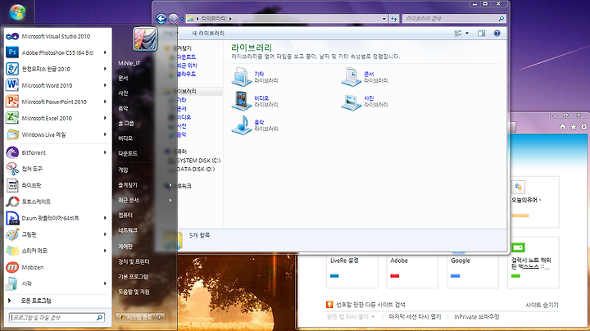Image resolution: width=590 pixels, height=331 pixels.
Task: Click 사이트 숨기기 link in browser
Action: click(542, 305)
